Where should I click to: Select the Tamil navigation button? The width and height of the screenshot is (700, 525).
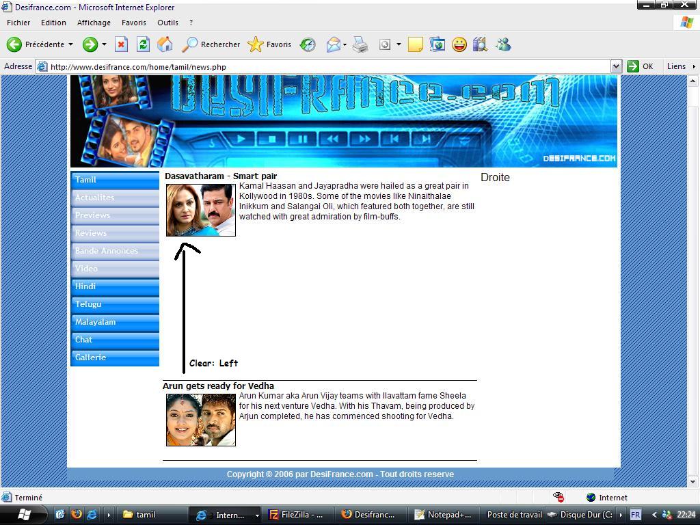click(x=115, y=180)
